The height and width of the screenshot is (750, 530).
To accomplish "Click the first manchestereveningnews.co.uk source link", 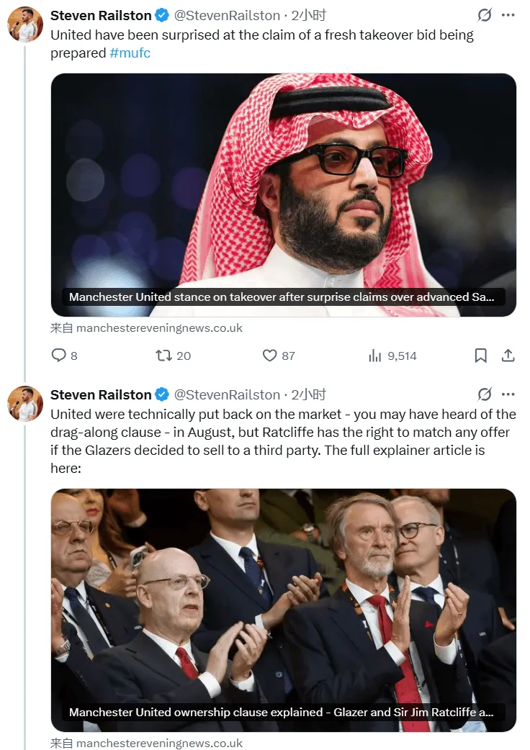I will coord(158,328).
